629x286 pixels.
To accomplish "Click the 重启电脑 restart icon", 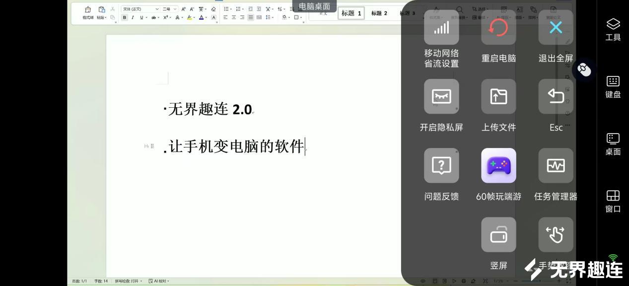I will click(498, 27).
